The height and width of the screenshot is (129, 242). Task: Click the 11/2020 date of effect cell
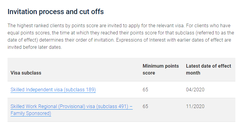point(195,106)
